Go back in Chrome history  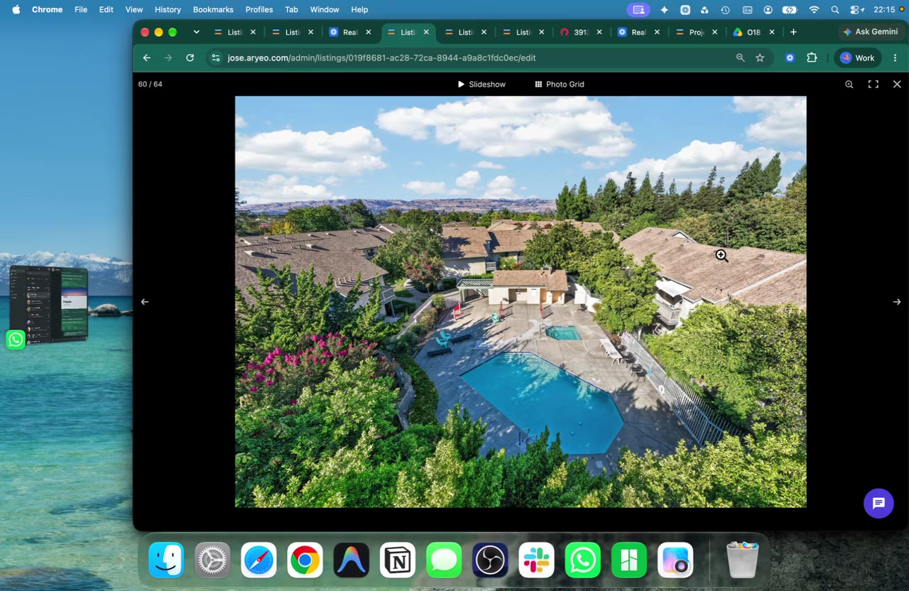coord(146,58)
